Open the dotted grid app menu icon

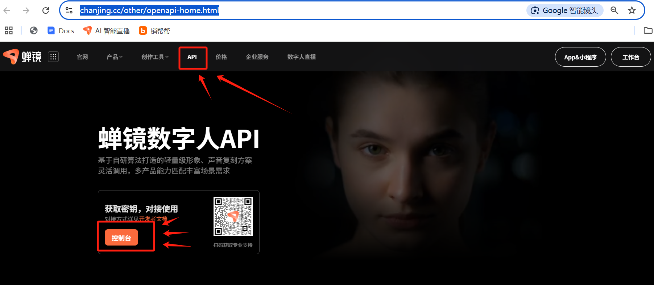pos(53,57)
